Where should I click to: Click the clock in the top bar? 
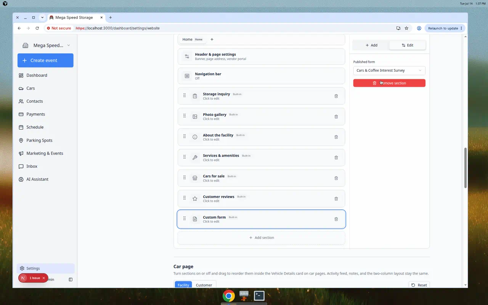point(481,3)
